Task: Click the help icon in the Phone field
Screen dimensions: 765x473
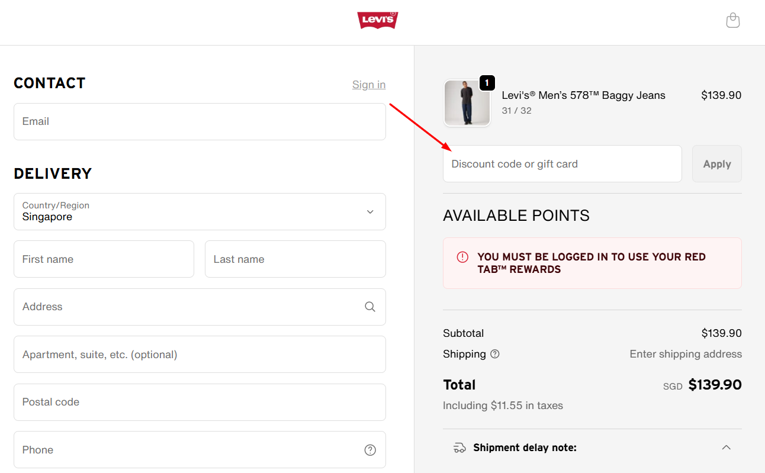Action: 369,450
